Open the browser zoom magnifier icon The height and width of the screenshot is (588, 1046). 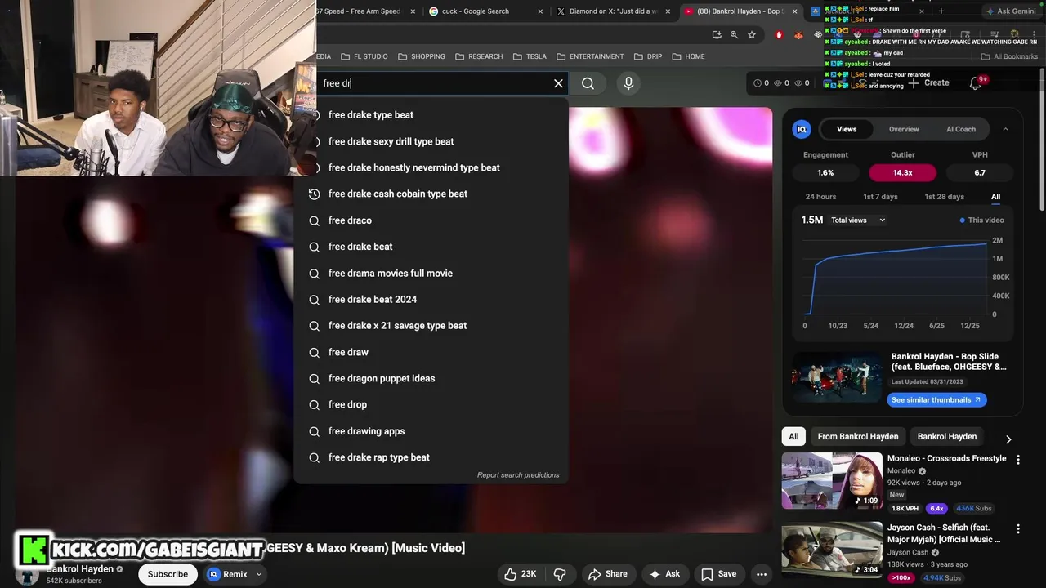click(734, 34)
